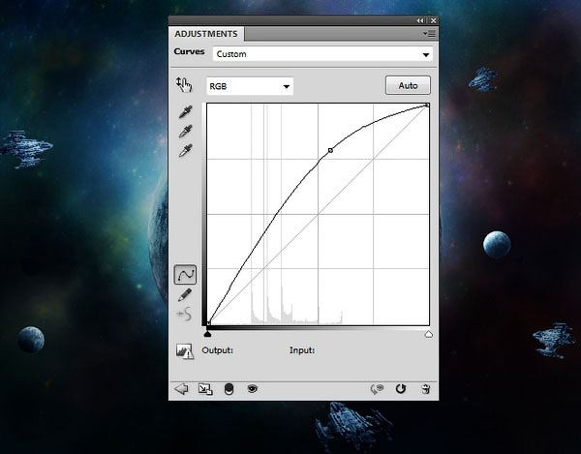
Task: Click the histogram recalculate warning icon
Action: pyautogui.click(x=184, y=350)
